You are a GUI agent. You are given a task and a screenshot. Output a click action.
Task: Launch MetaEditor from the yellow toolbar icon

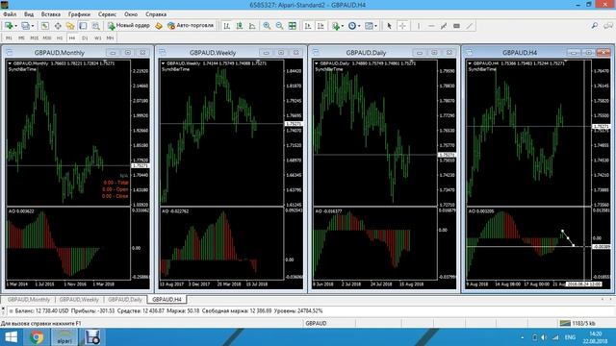159,26
